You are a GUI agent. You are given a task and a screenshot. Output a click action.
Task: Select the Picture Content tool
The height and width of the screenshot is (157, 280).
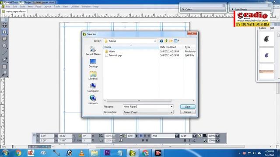(4, 39)
